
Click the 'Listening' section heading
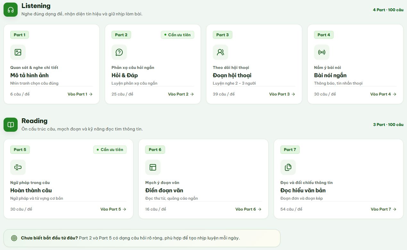pyautogui.click(x=36, y=6)
